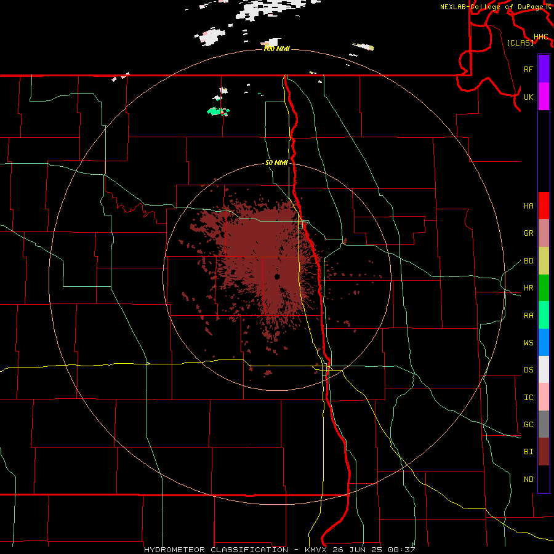Click the HA red legend swatch
This screenshot has width=554, height=554.
pos(544,206)
